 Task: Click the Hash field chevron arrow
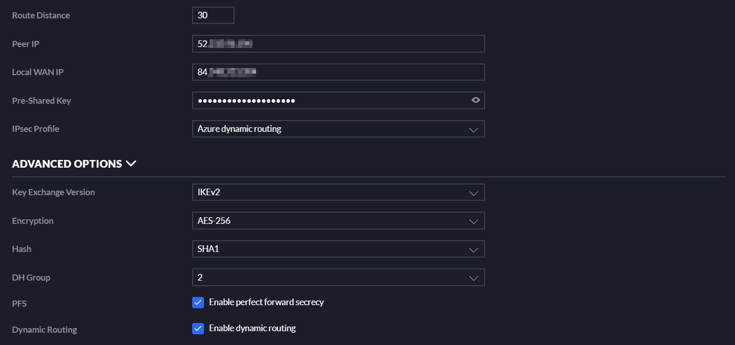473,249
